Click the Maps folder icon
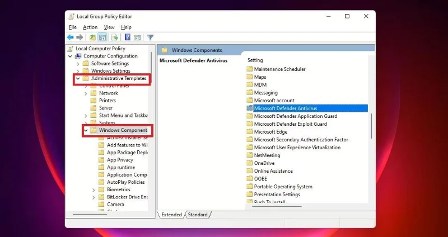Viewport: 448px width, 237px height. [250, 77]
